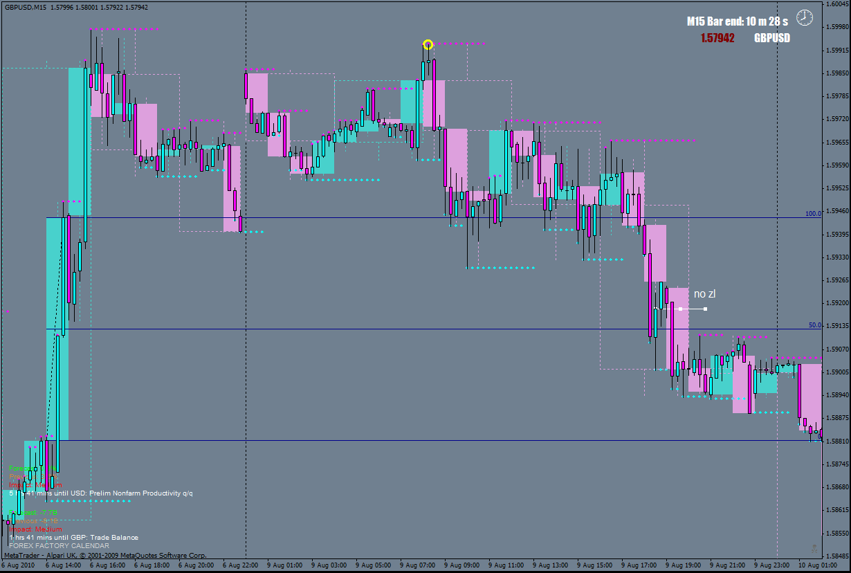This screenshot has height=573, width=851.
Task: Click the 1.59850 price scale label
Action: click(x=837, y=73)
